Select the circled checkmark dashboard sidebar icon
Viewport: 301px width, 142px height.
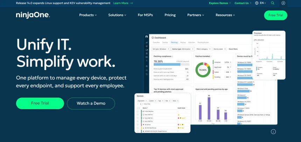coord(147,46)
